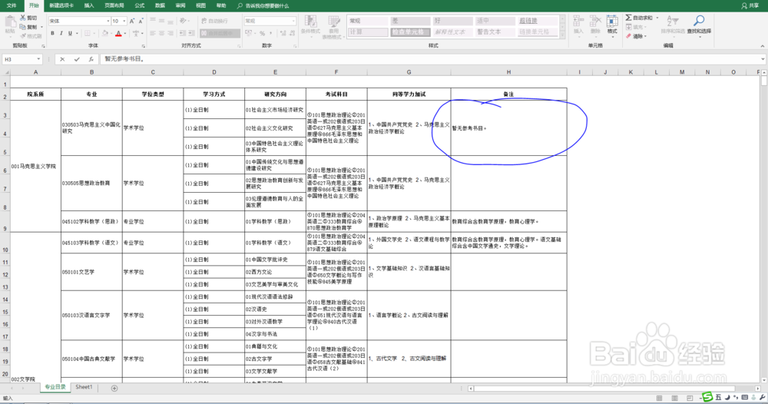The height and width of the screenshot is (404, 768).
Task: Decrease font size with the small A icon
Action: [x=141, y=21]
